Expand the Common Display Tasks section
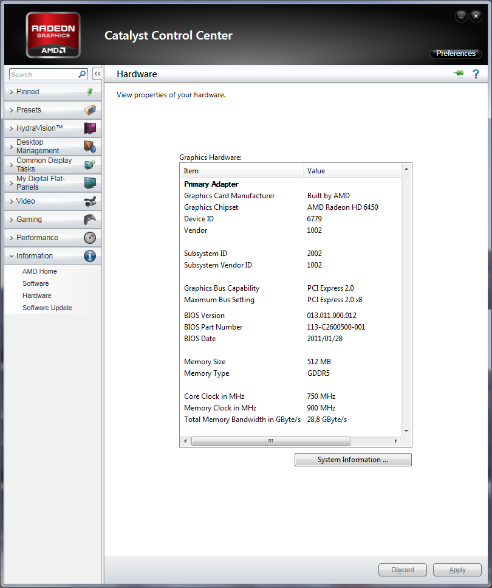The width and height of the screenshot is (492, 588). click(x=52, y=165)
